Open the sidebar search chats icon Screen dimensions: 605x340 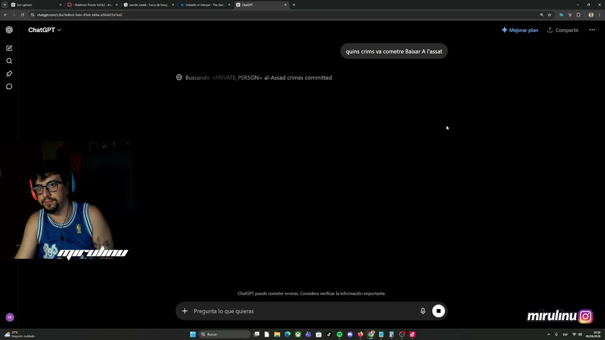pos(9,61)
